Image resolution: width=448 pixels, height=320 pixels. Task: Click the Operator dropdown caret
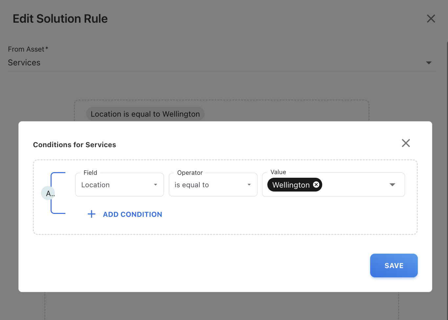(249, 185)
